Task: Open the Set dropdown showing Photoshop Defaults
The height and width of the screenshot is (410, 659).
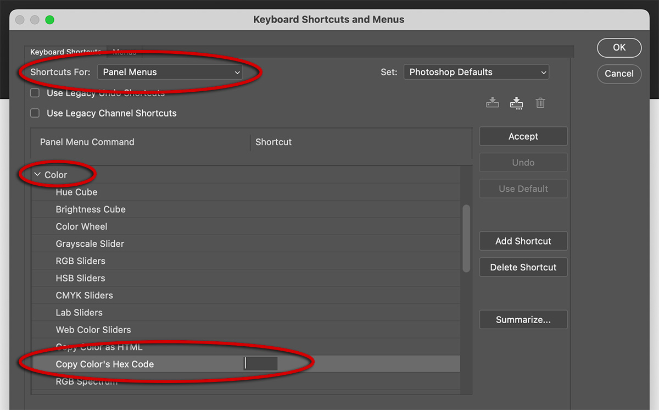Action: (476, 71)
